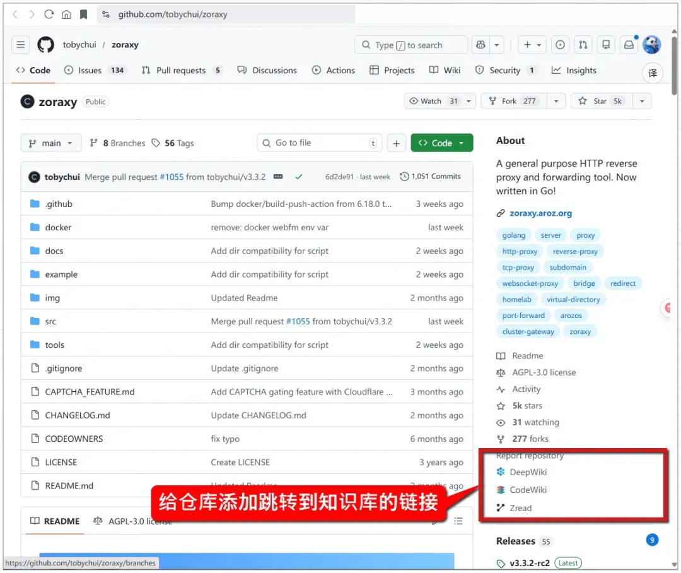681x573 pixels.
Task: View check status green checkmark
Action: coord(299,177)
